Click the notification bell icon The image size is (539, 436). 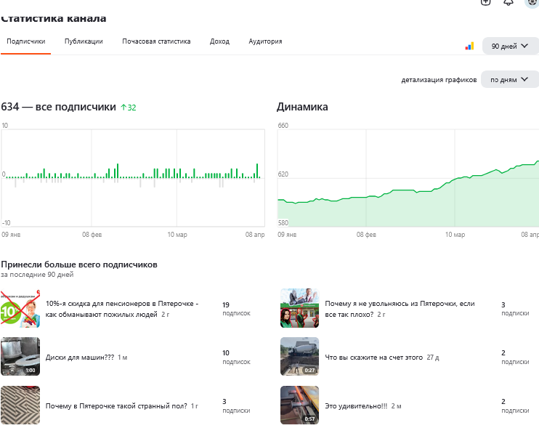point(508,2)
